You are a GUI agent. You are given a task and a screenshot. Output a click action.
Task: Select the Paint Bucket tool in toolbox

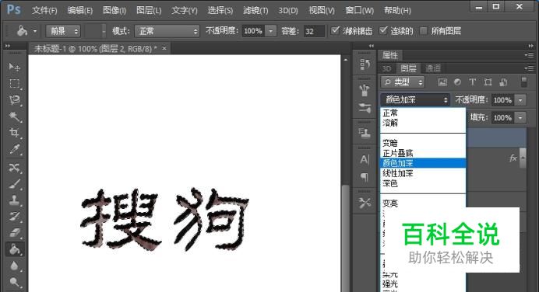[14, 249]
